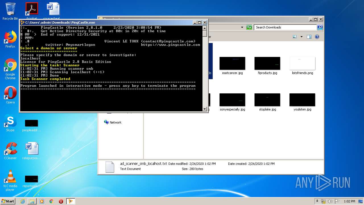Select the ratepurpos Word document on desktop
Viewport: 364px width, 205px height.
[x=32, y=151]
